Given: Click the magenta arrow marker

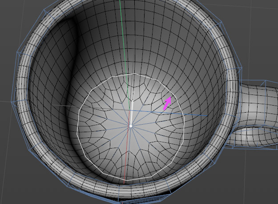Looking at the screenshot, I should point(167,104).
